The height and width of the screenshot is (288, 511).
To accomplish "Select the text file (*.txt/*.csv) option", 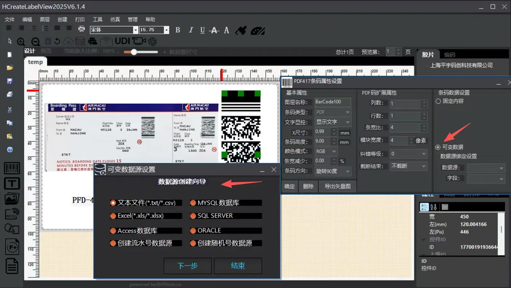I will [x=146, y=203].
